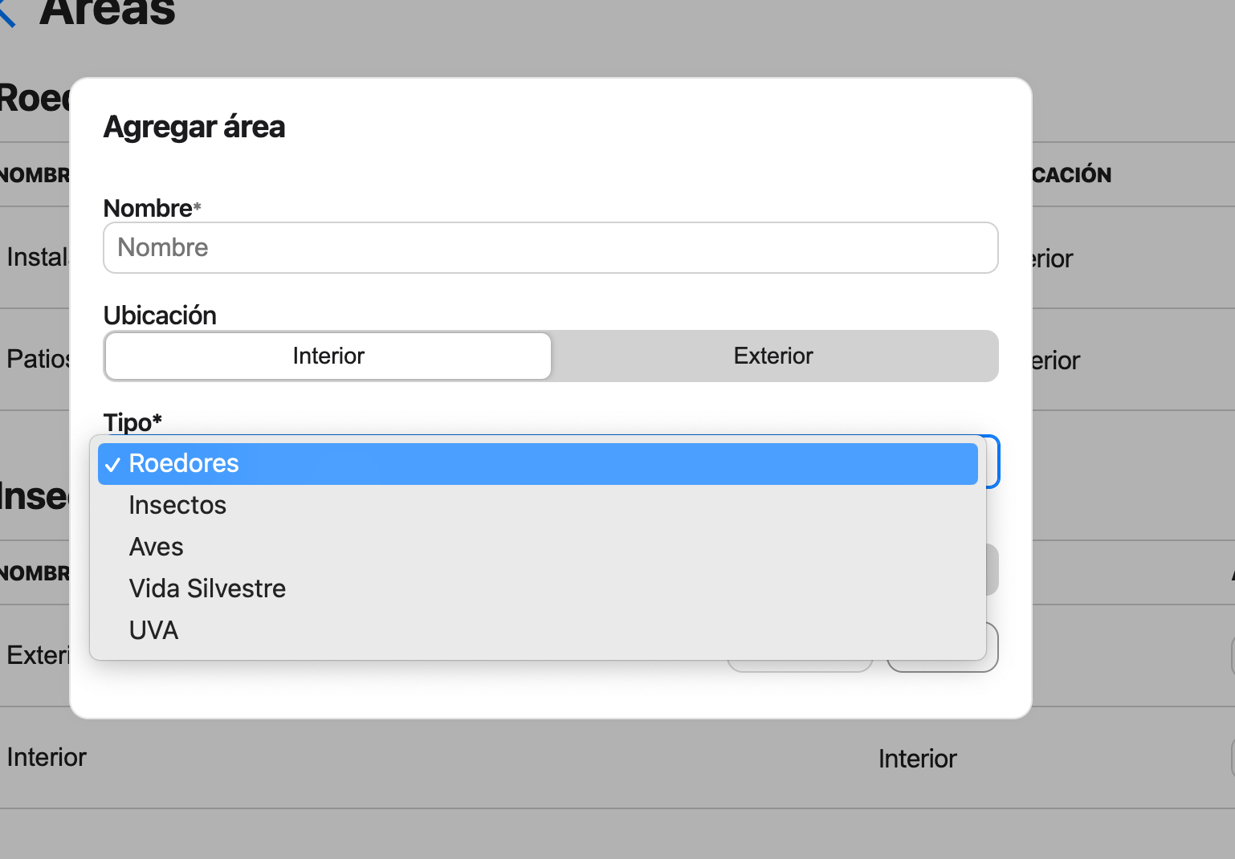Click the Agregar área dialog title
This screenshot has width=1235, height=859.
[x=194, y=127]
